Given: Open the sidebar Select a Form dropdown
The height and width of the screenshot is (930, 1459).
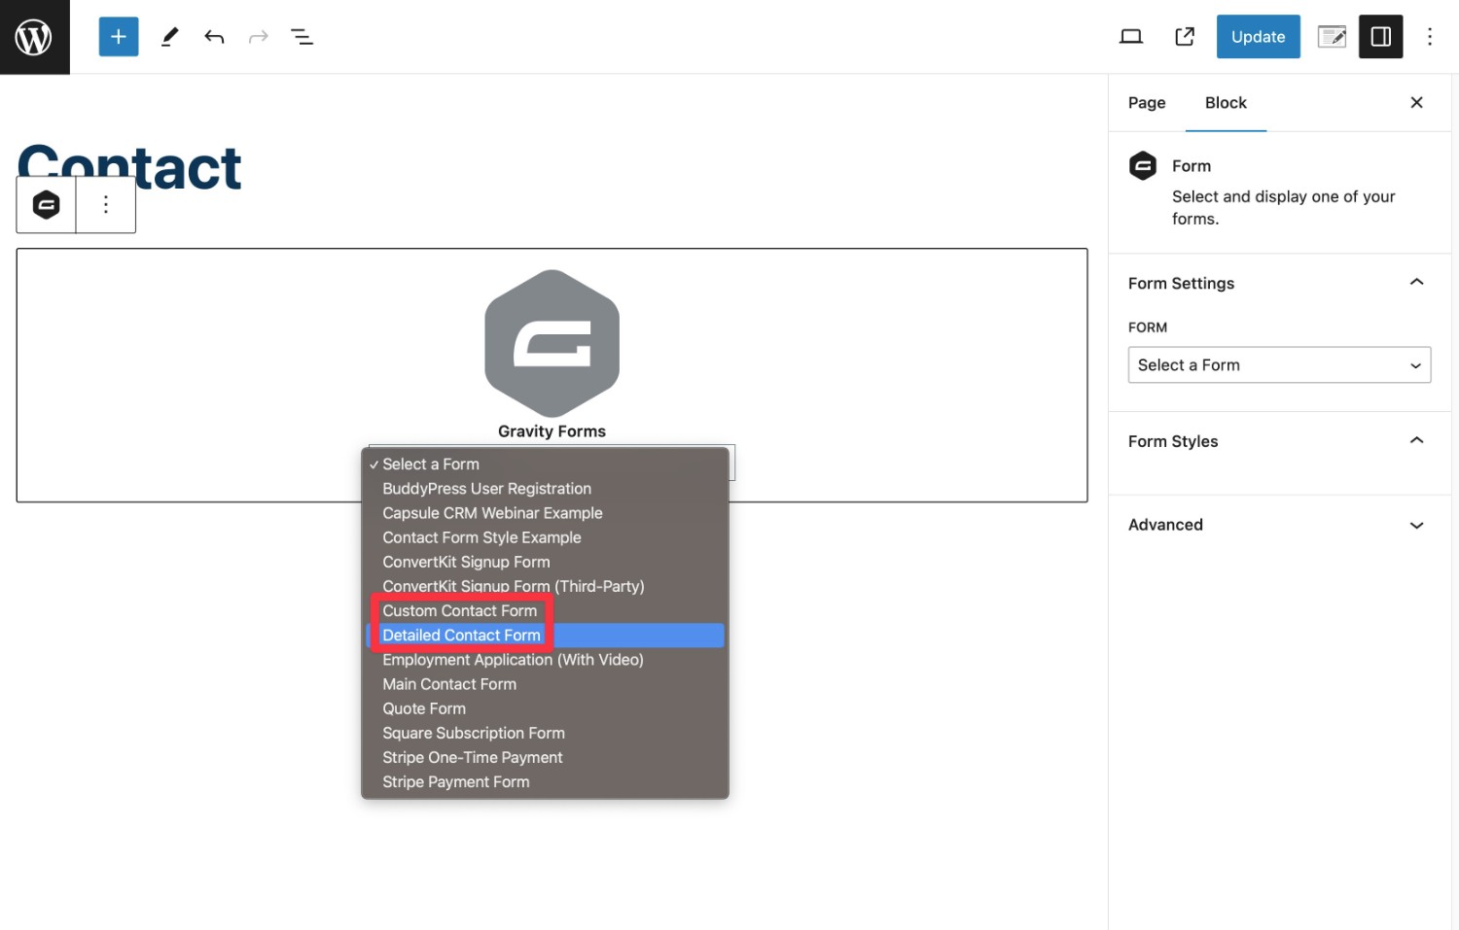Looking at the screenshot, I should (x=1279, y=365).
